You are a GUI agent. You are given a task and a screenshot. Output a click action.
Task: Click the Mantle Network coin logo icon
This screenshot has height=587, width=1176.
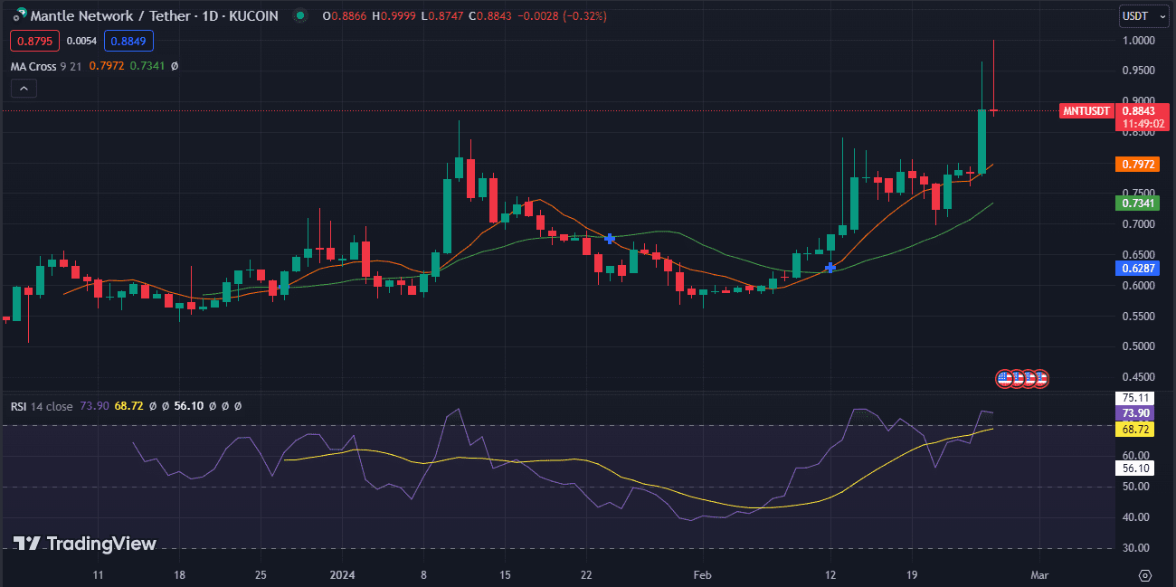[x=20, y=16]
